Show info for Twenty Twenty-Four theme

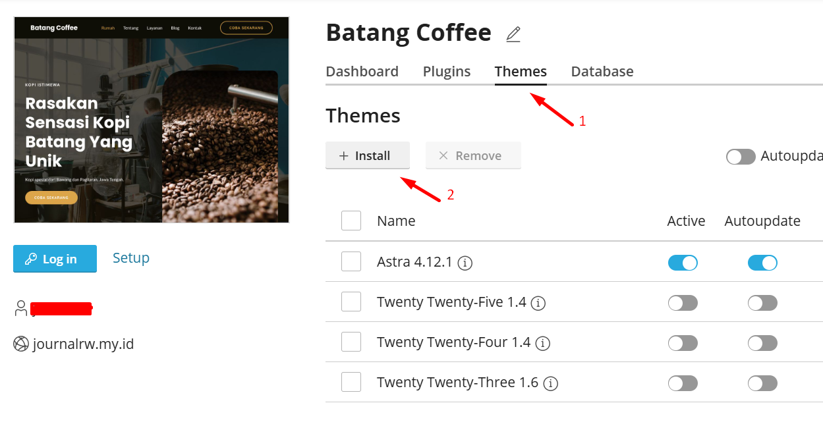pos(542,343)
